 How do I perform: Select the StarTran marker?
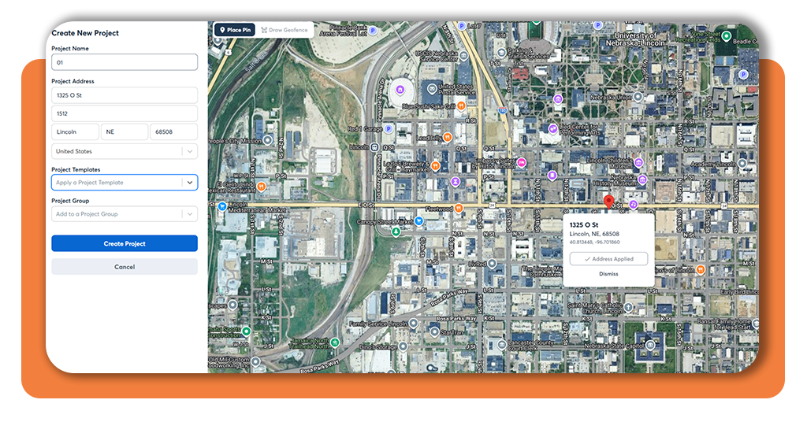point(435,332)
